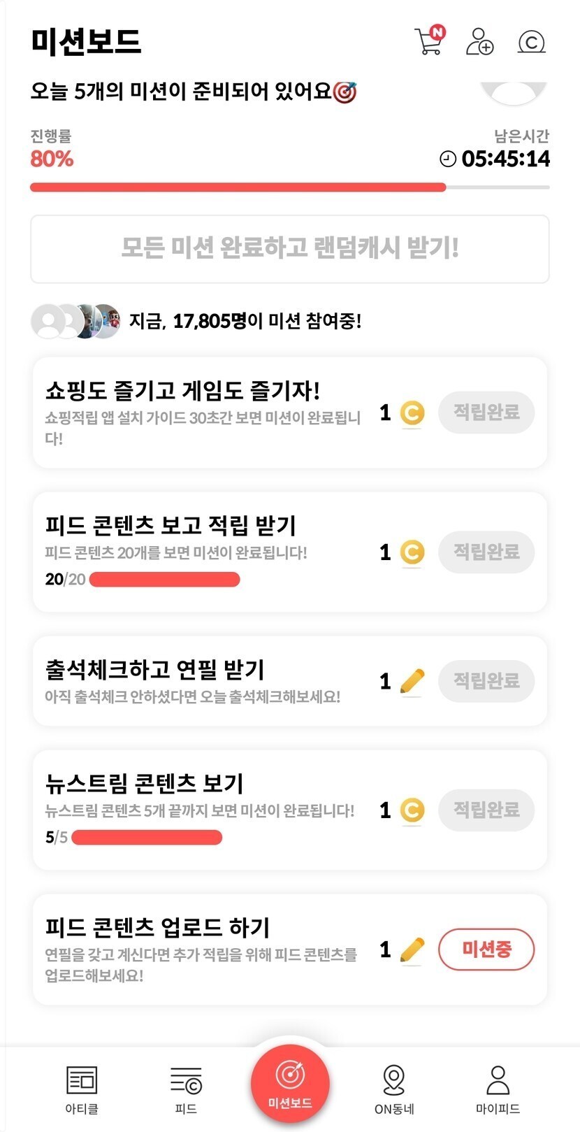The image size is (580, 1132).
Task: Open the coin cash icon in header
Action: coord(531,42)
